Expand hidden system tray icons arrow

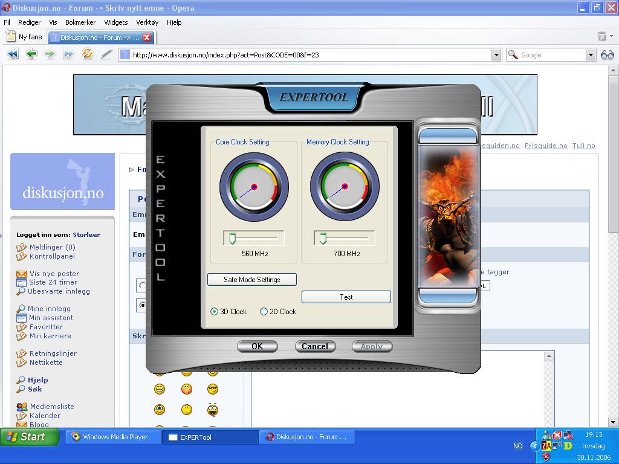pyautogui.click(x=535, y=446)
